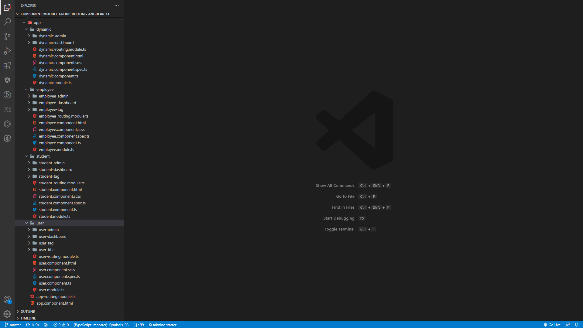Click the Go Live status bar item
The width and height of the screenshot is (583, 328).
552,325
